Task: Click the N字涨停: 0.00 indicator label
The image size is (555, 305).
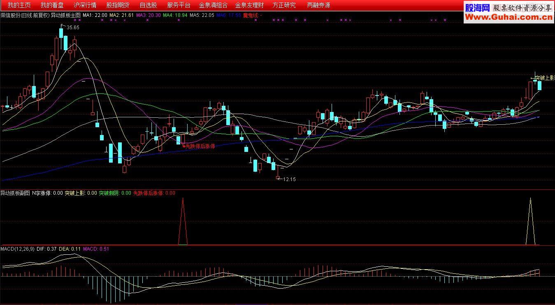Action: [x=48, y=193]
